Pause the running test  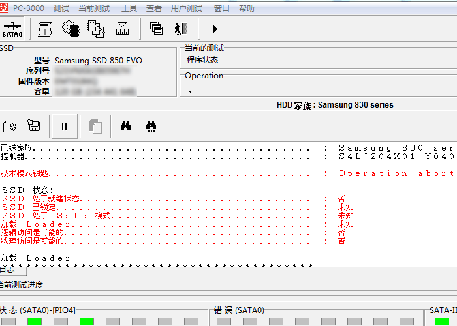(64, 126)
